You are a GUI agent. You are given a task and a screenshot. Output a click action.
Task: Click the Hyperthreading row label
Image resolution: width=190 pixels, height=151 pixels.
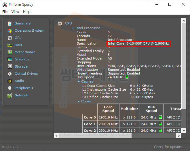pyautogui.click(x=89, y=73)
